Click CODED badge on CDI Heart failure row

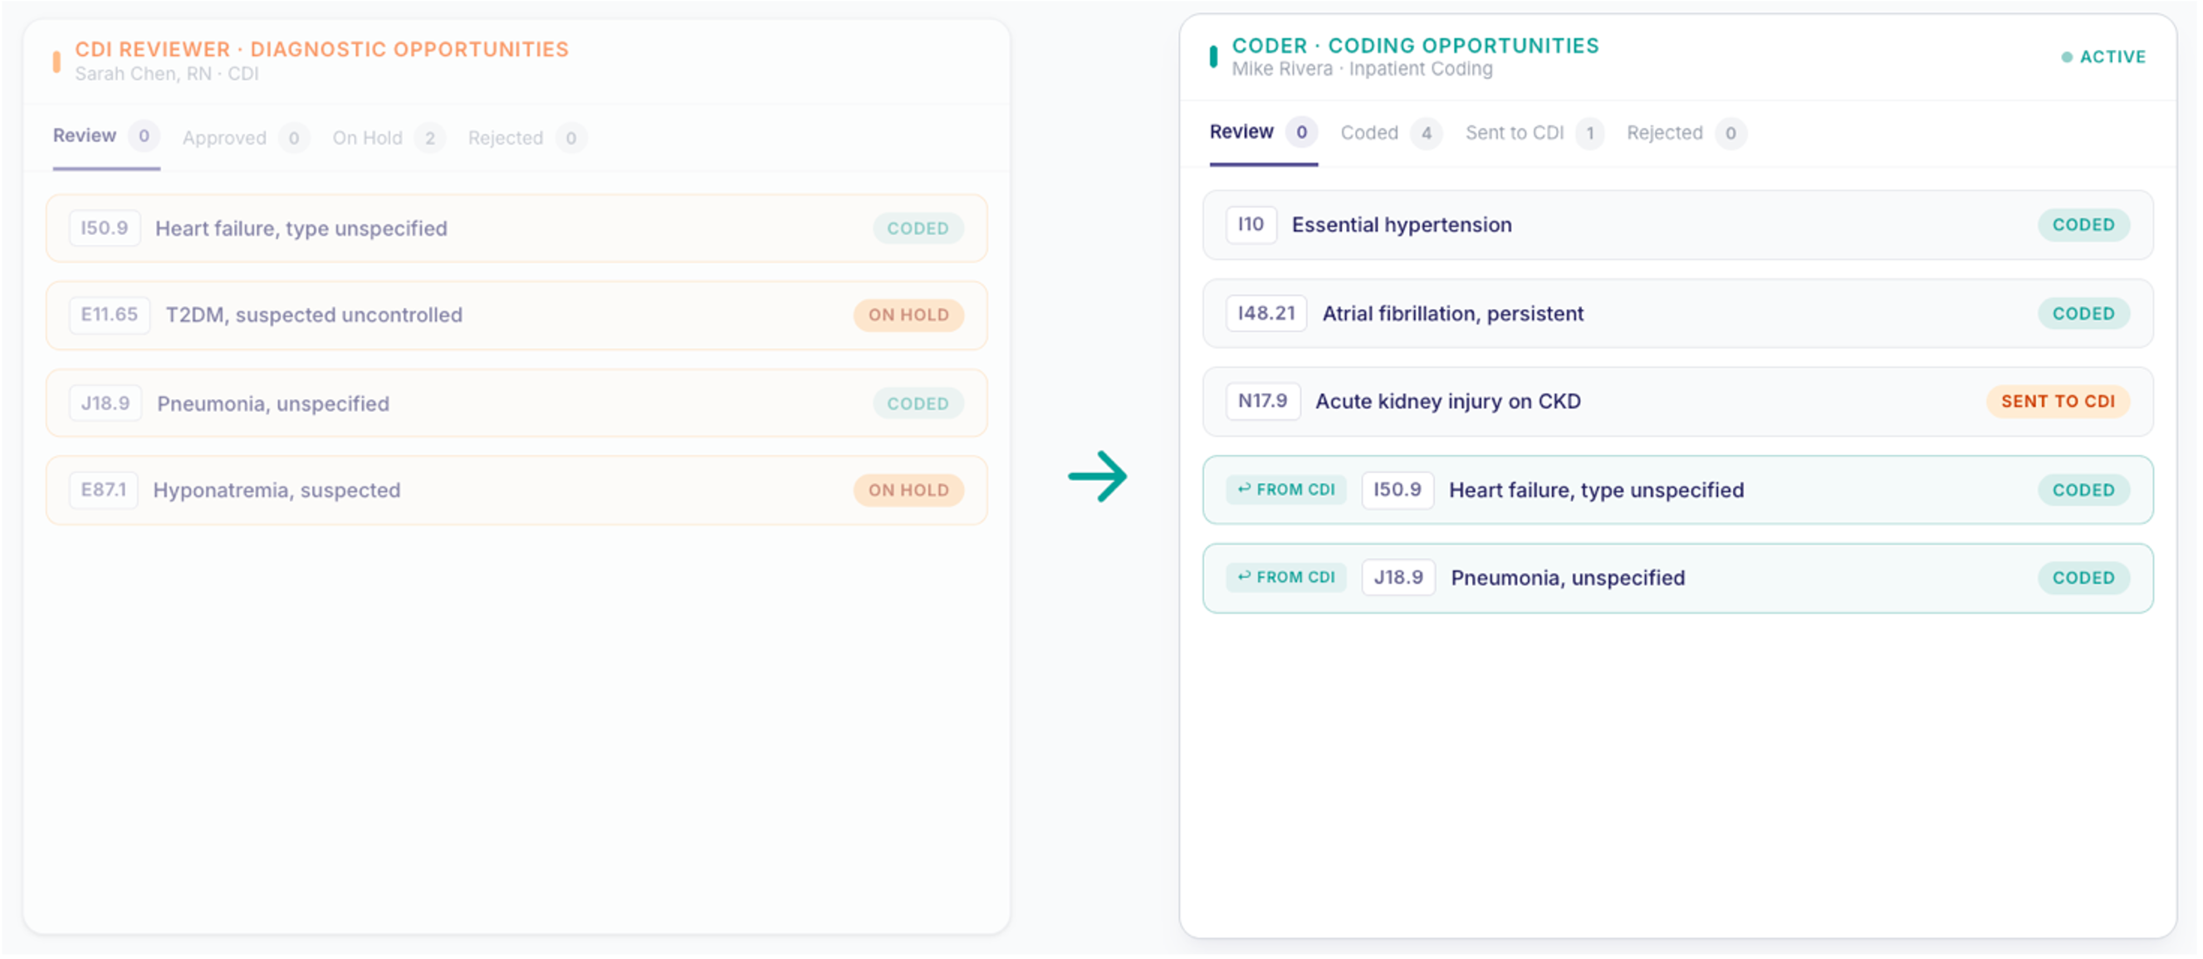[x=918, y=229]
